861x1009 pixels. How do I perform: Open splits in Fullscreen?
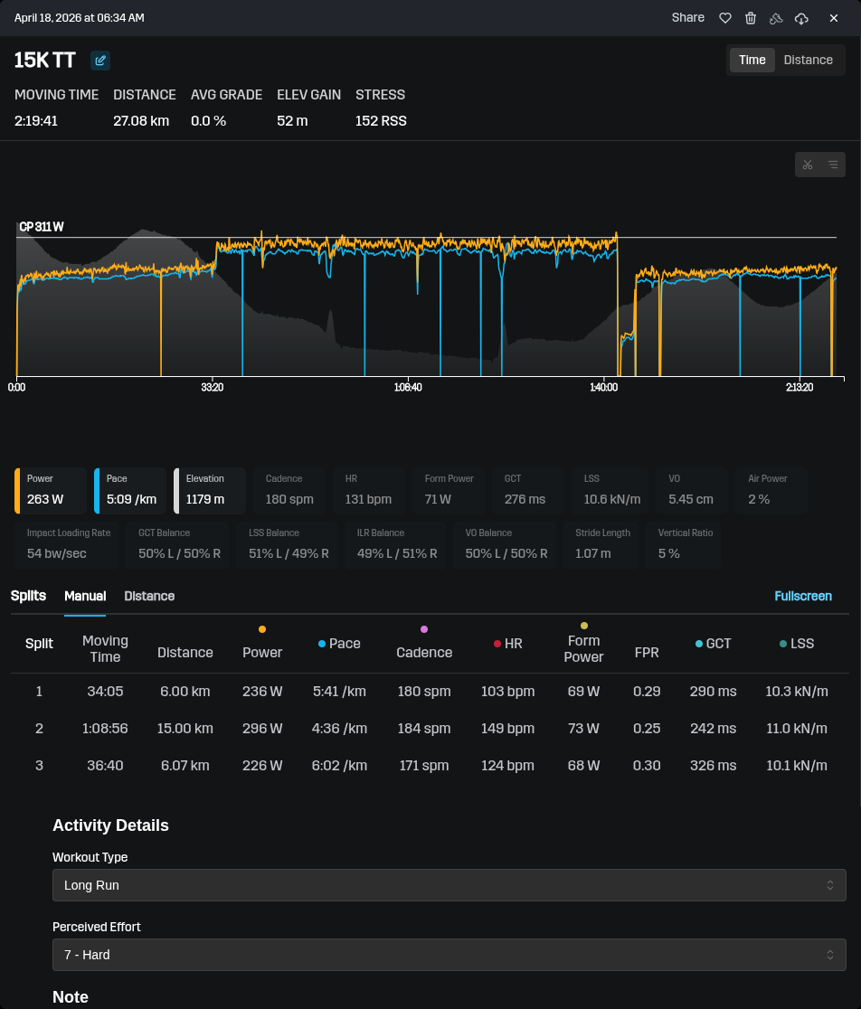pyautogui.click(x=803, y=596)
